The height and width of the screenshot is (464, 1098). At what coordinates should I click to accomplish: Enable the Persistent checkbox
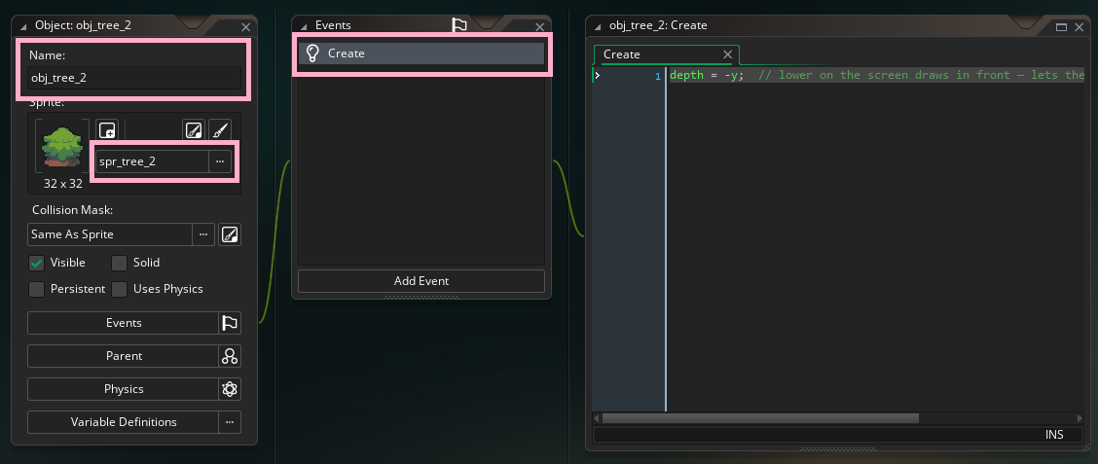tap(36, 289)
